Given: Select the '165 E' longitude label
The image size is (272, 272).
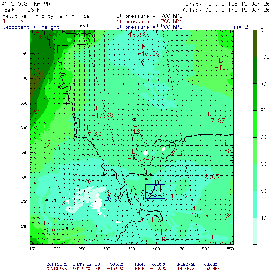Looking at the screenshot, I should (83, 26).
